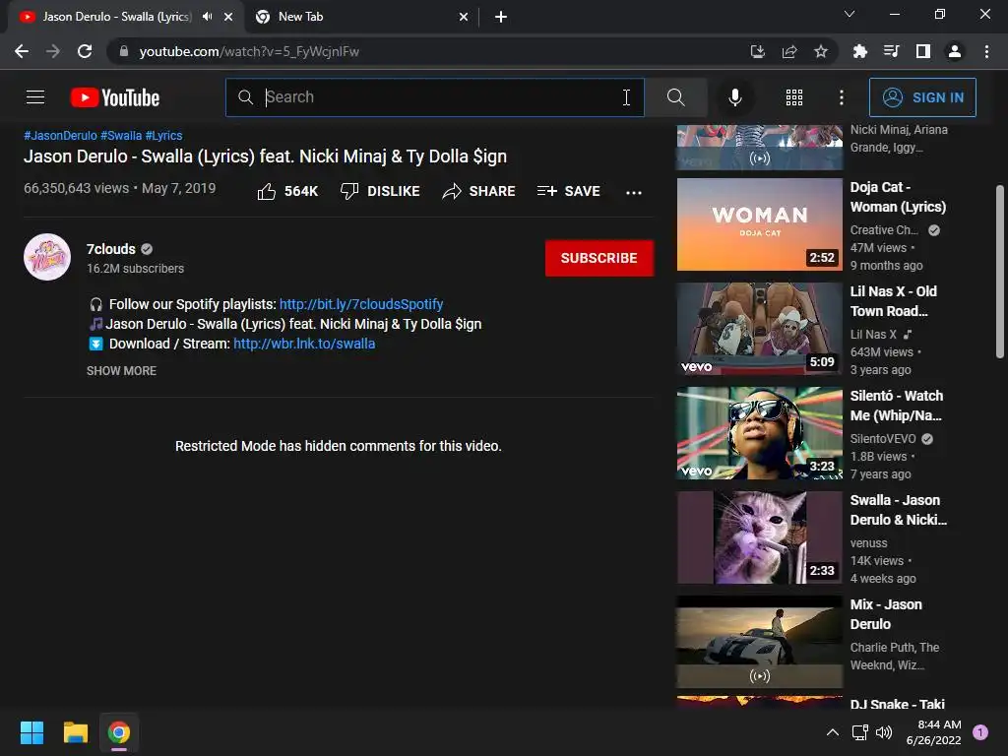Bookmark this page with the star
The image size is (1008, 756).
pos(820,51)
